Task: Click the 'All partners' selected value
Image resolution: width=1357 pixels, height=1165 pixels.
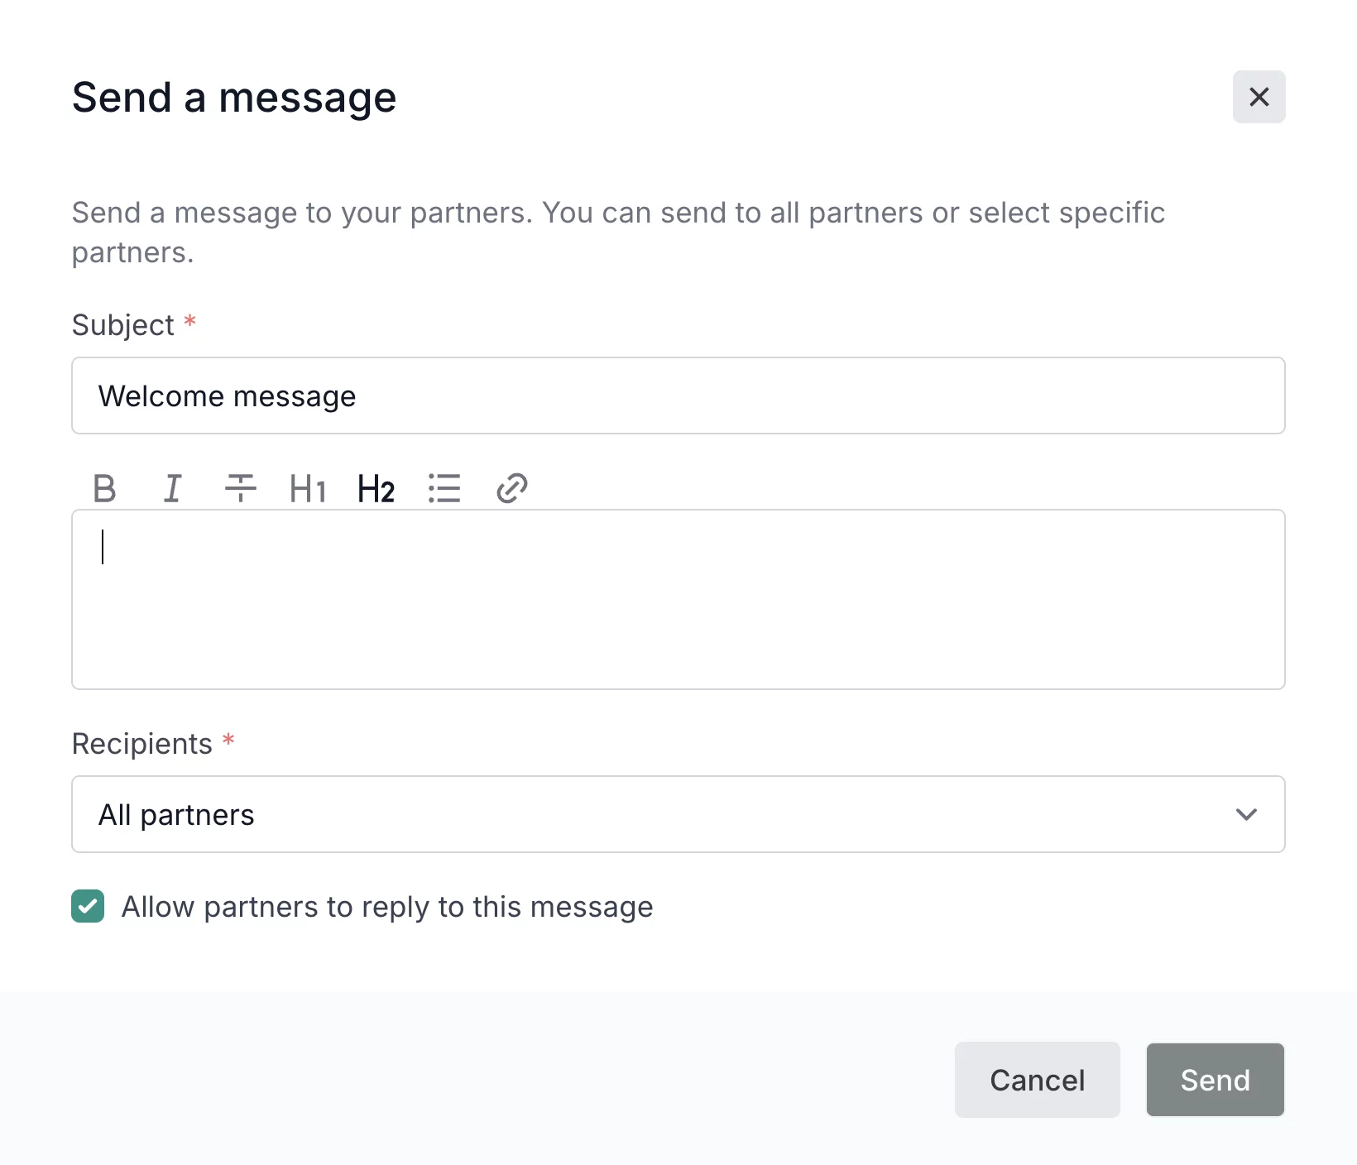Action: (x=176, y=815)
